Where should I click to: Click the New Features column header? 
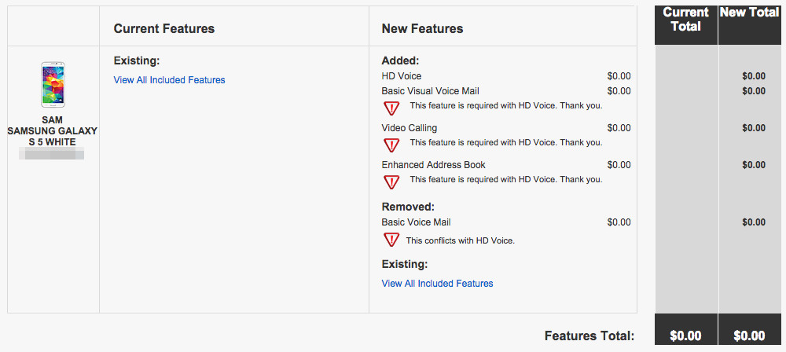click(422, 28)
